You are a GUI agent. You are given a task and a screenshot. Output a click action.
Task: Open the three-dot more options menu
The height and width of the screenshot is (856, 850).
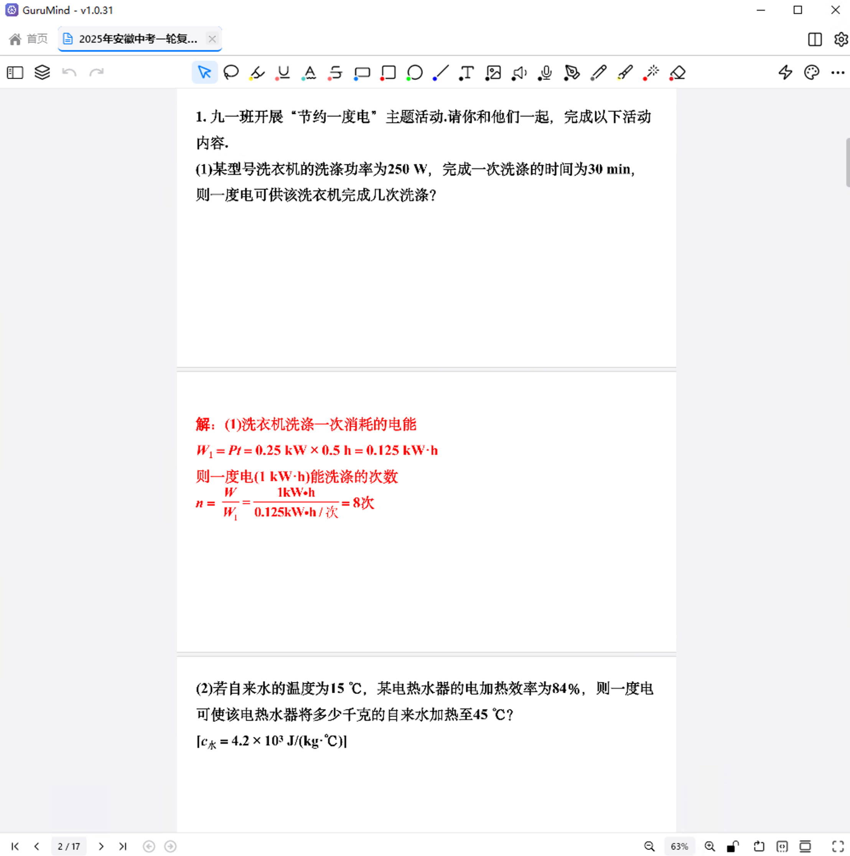(x=838, y=72)
